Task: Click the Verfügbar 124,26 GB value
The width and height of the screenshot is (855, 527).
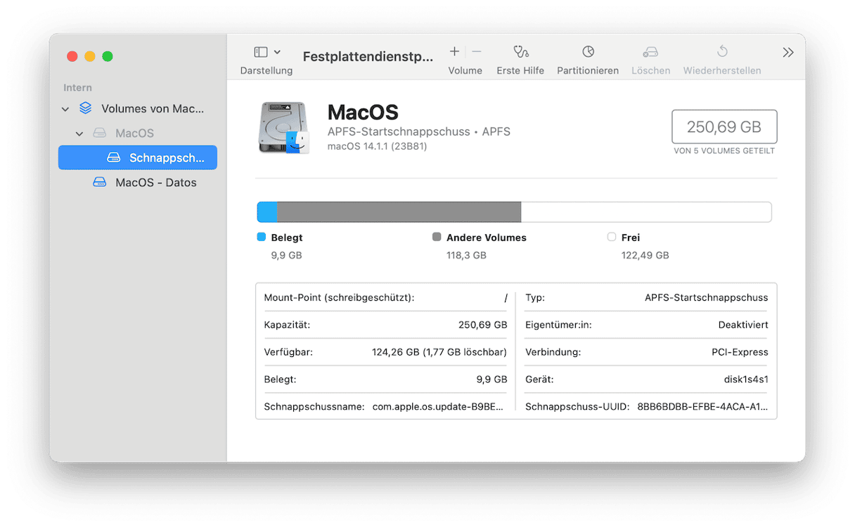Action: point(439,352)
